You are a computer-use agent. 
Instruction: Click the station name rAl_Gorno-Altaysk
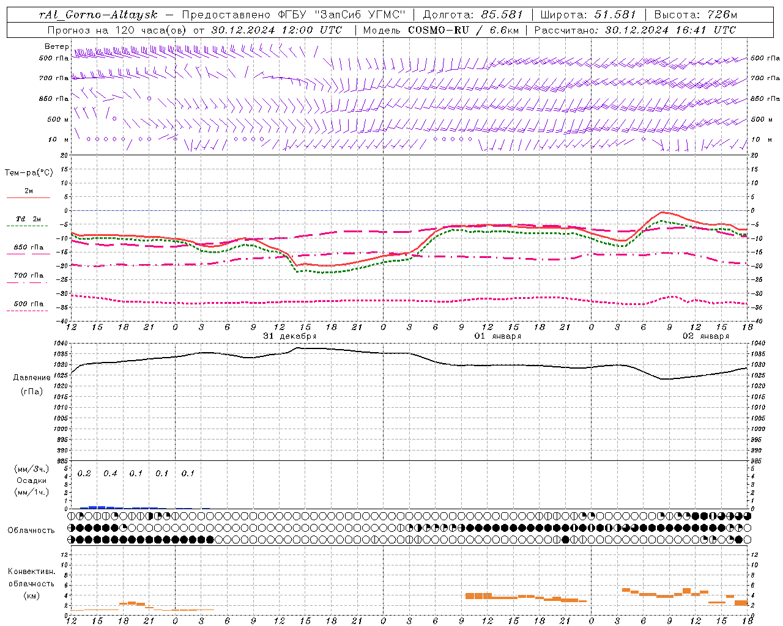(x=98, y=15)
